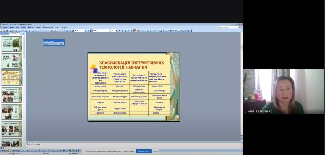
Task: Click the Save icon in the toolbar
Action: click(7, 30)
